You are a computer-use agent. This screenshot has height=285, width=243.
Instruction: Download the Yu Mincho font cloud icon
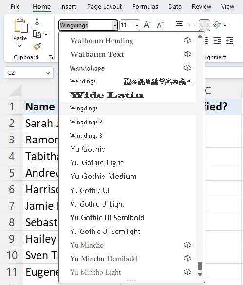click(187, 245)
